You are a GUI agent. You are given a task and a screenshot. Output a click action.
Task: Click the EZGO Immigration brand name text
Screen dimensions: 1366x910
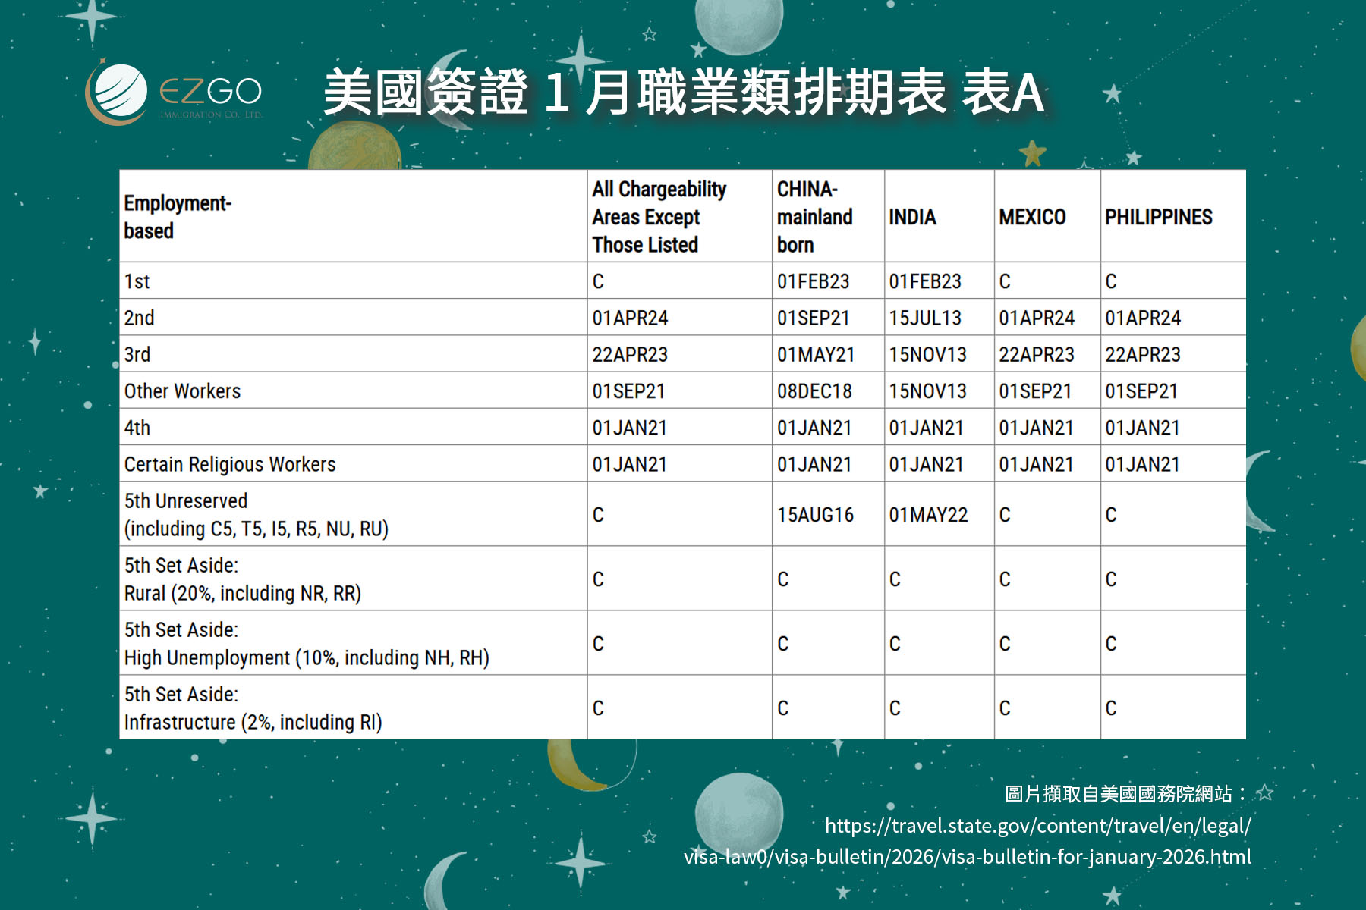pyautogui.click(x=210, y=93)
